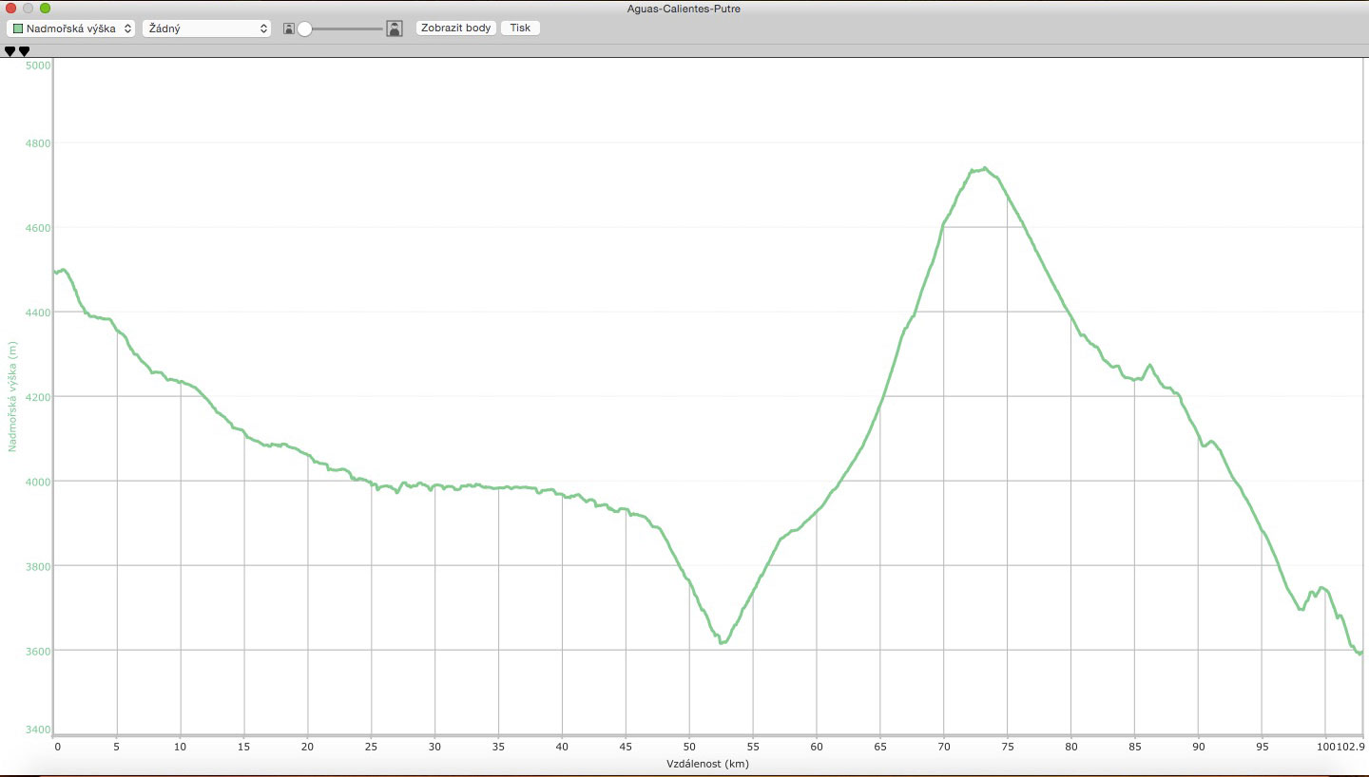Click the 4800 elevation axis value
The image size is (1369, 777).
(x=40, y=143)
